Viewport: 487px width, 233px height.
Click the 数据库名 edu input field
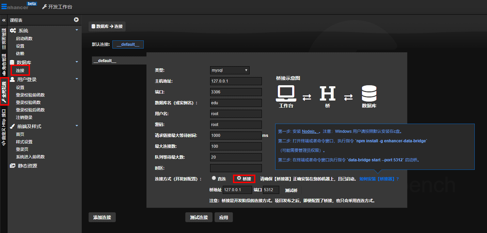click(236, 103)
